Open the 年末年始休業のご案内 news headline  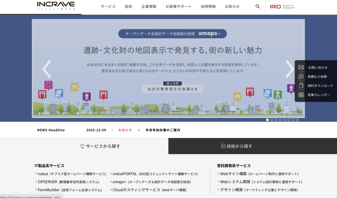pos(163,130)
